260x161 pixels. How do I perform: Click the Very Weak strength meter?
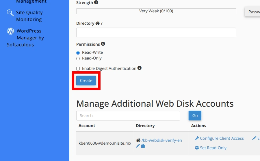(156, 11)
